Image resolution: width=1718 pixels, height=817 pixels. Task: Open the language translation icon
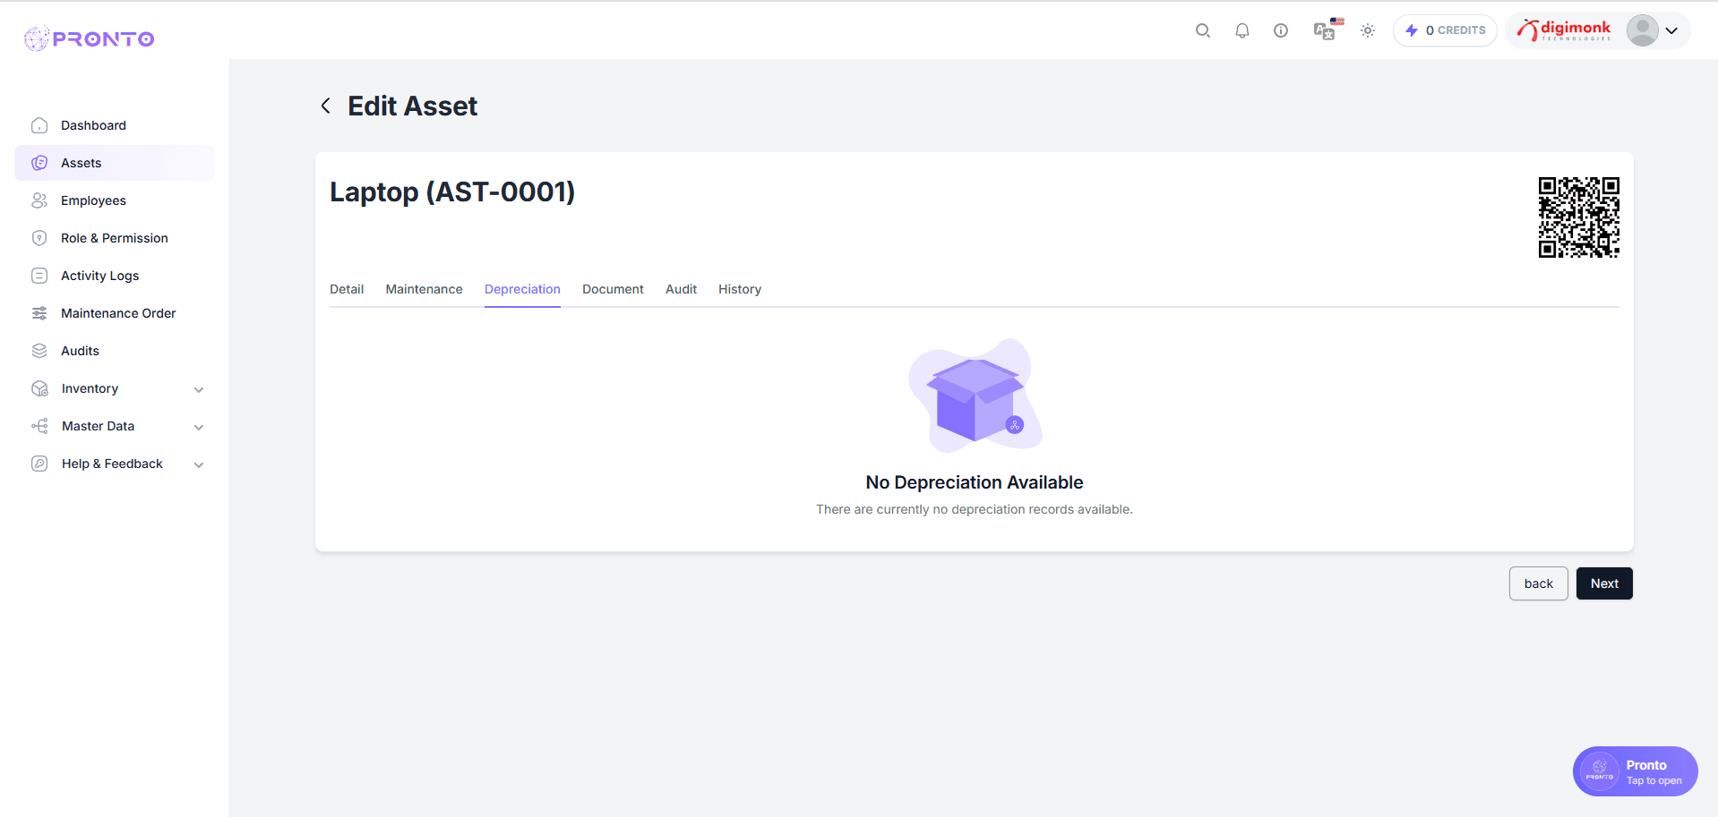(x=1324, y=31)
